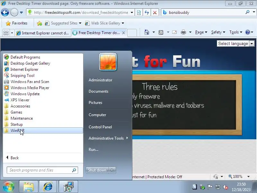
Task: Open Administrator user folder
Action: point(100,80)
